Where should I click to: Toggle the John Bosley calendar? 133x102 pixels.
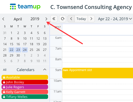tap(25, 82)
